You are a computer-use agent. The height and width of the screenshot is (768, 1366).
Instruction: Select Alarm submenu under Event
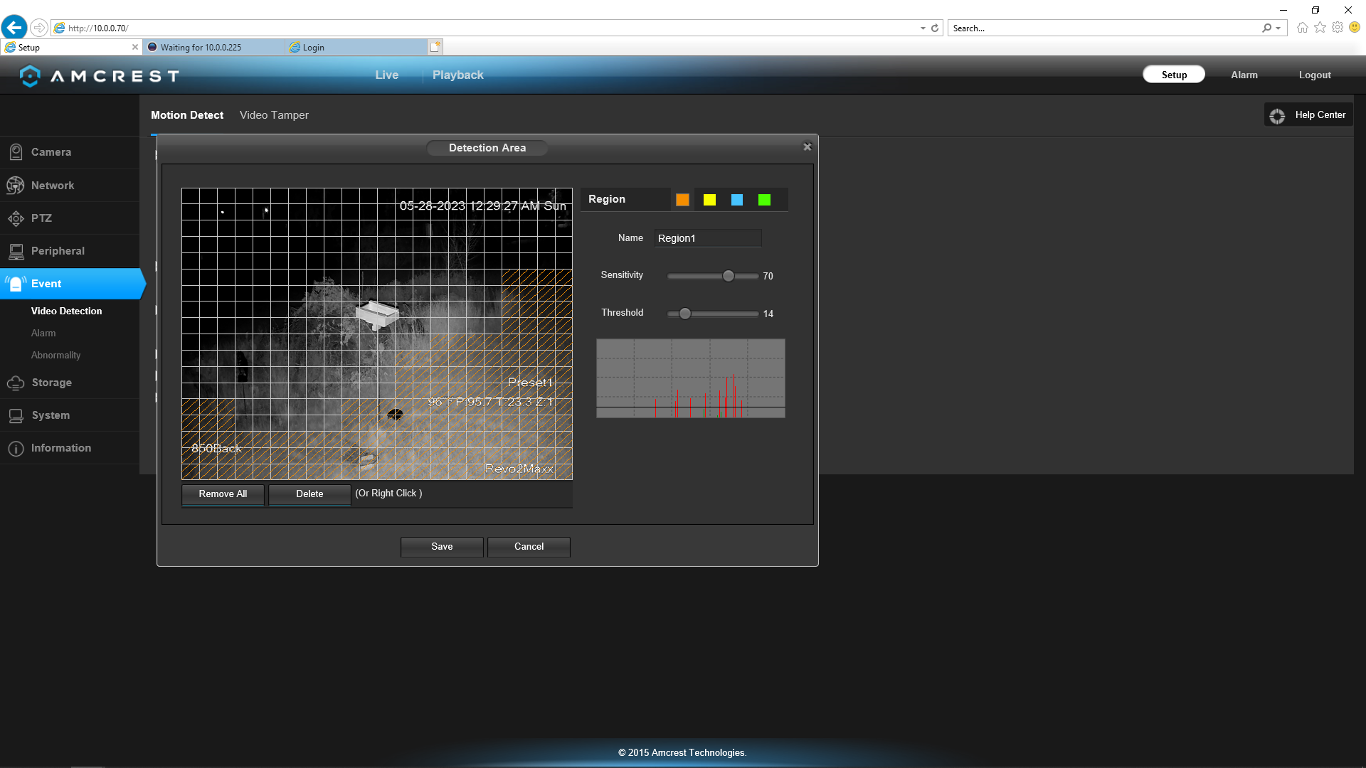click(43, 334)
